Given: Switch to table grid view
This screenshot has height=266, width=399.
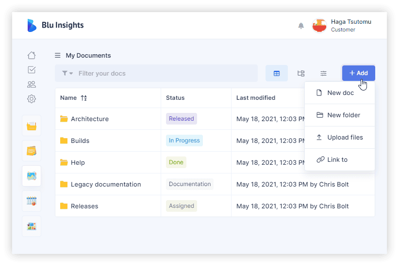Looking at the screenshot, I should pos(277,74).
